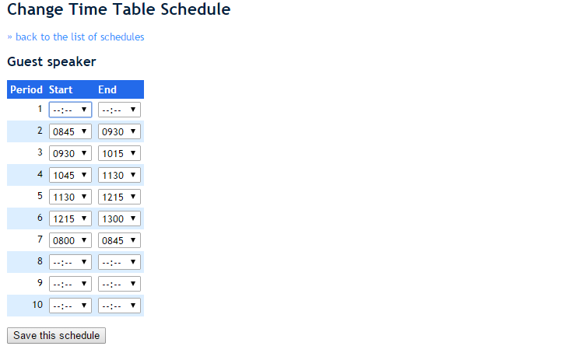The width and height of the screenshot is (579, 353).
Task: Open the Period 1 Start time dropdown
Action: coord(70,110)
